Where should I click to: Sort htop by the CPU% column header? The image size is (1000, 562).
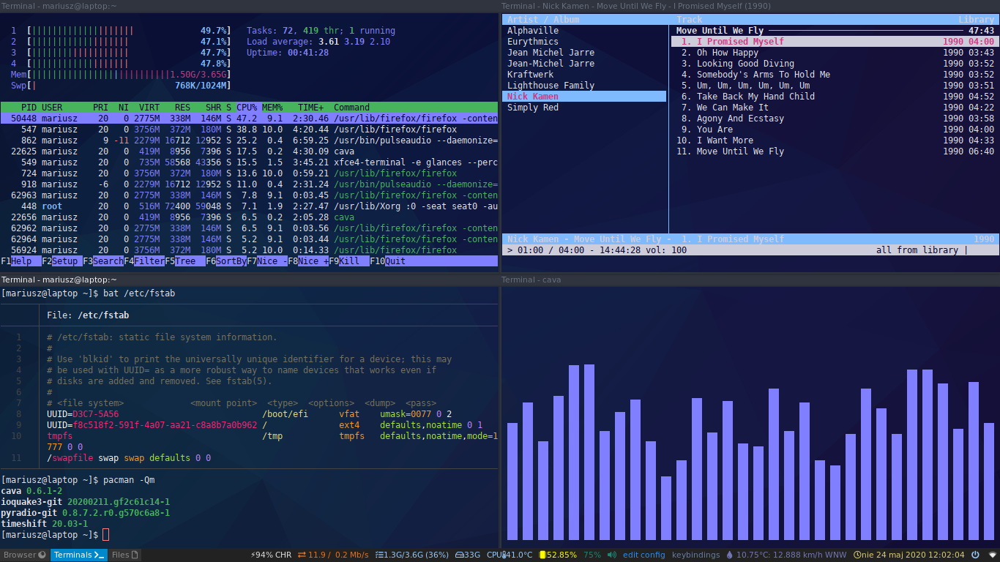[247, 108]
